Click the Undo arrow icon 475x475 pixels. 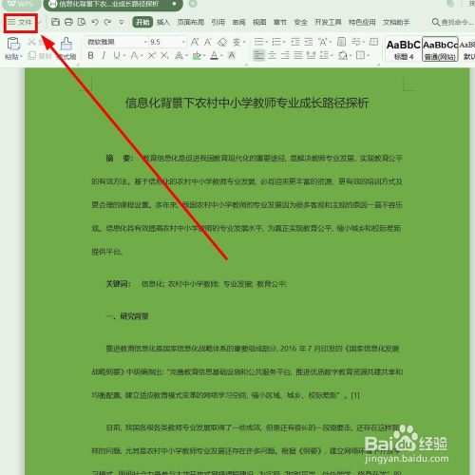click(x=95, y=22)
